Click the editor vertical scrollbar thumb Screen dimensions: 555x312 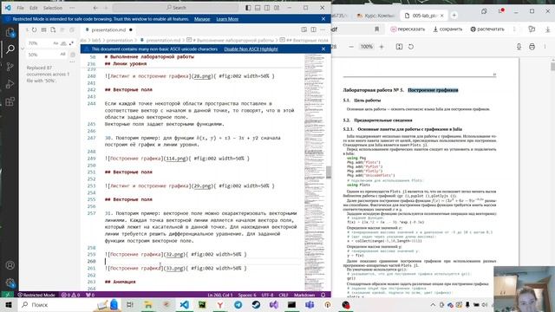coord(329,172)
